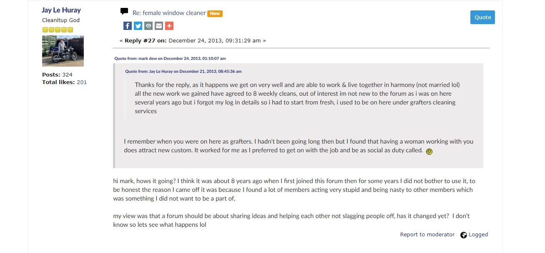Click the globe icon beside Logged
This screenshot has width=545, height=253.
pyautogui.click(x=464, y=235)
